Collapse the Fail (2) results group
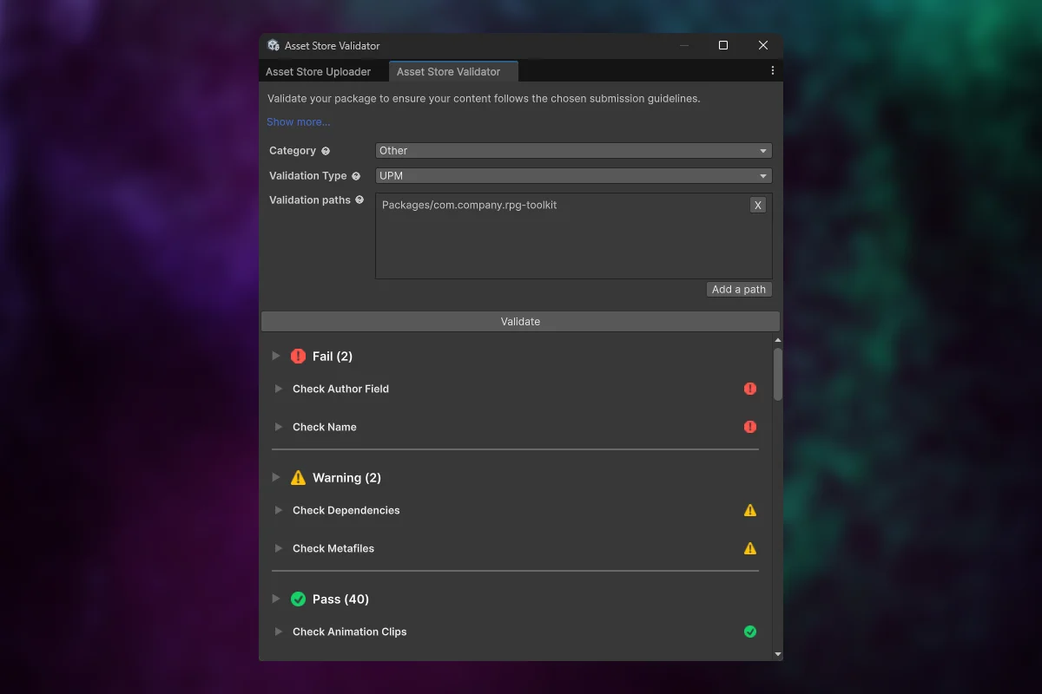Viewport: 1042px width, 694px height. click(x=276, y=356)
